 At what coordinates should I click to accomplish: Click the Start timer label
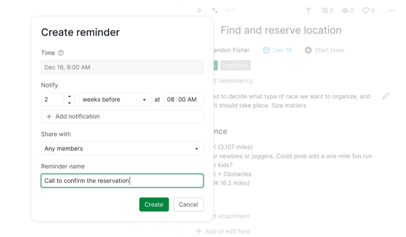[x=330, y=50]
